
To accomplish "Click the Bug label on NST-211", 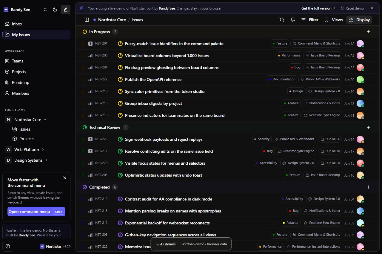I will (x=268, y=151).
